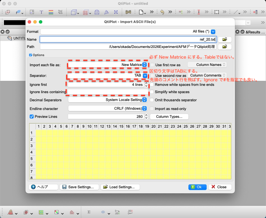Viewport: 266px width, 218px height.
Task: Browse for file with Name folder icon
Action: (225, 40)
